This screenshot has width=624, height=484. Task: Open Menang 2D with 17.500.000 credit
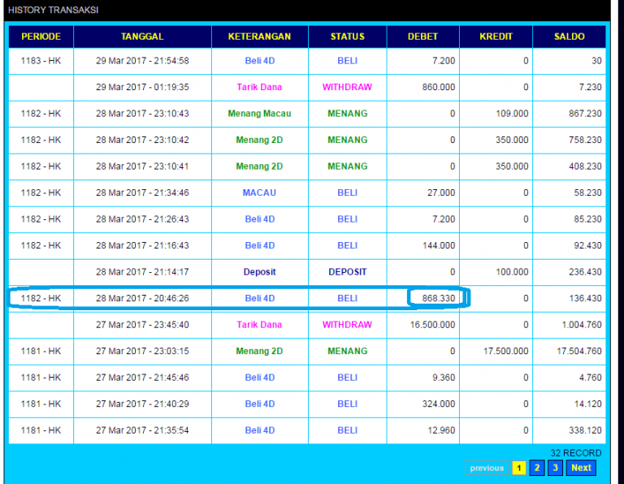pos(259,351)
